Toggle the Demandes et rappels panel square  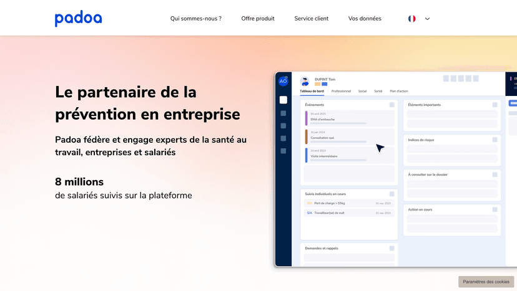[392, 248]
